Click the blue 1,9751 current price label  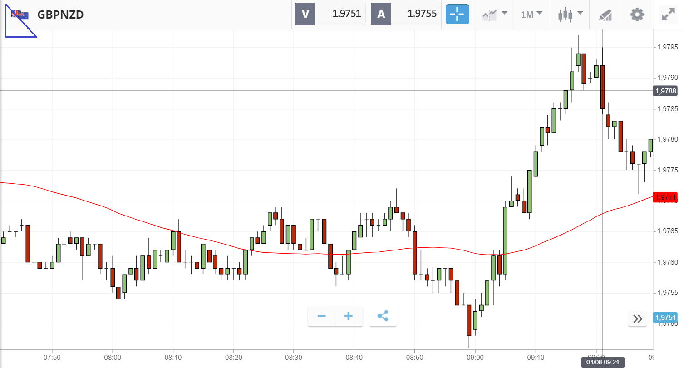665,318
